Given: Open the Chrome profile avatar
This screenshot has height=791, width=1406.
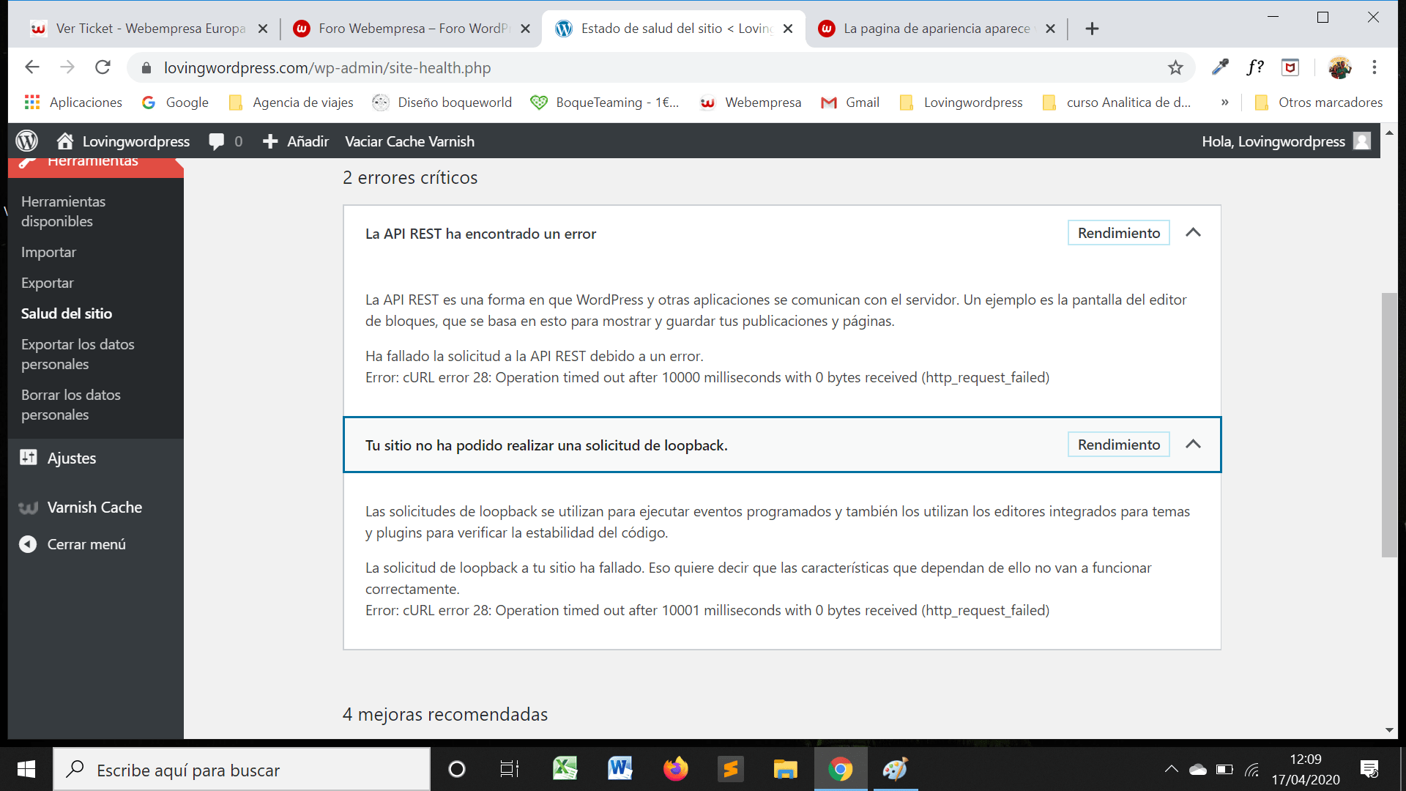Looking at the screenshot, I should [1339, 67].
